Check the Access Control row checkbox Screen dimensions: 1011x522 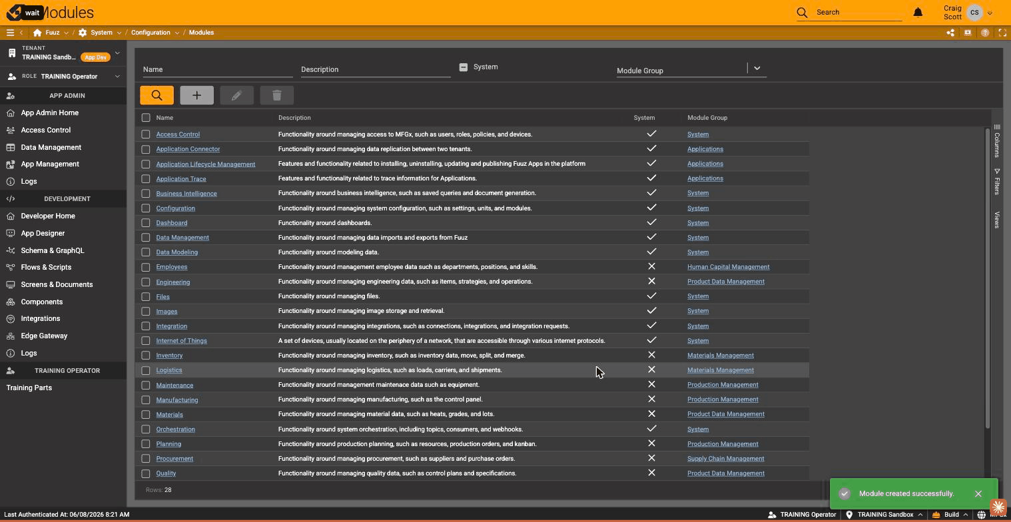pyautogui.click(x=146, y=134)
